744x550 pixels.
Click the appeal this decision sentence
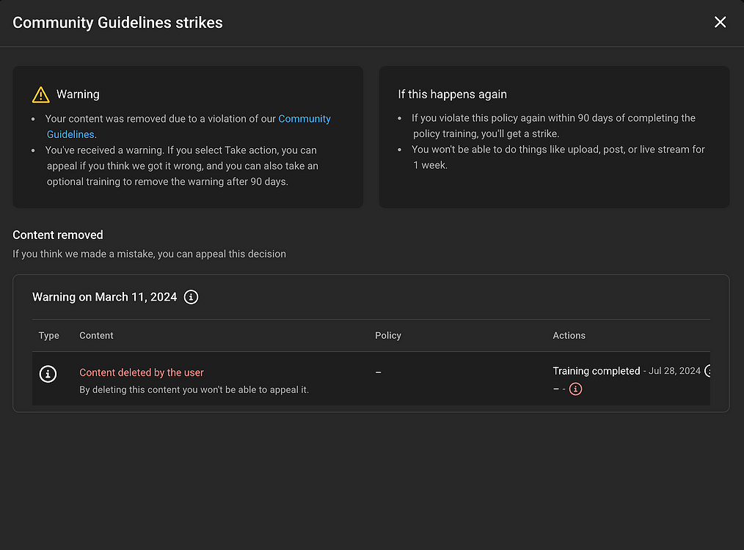point(150,254)
